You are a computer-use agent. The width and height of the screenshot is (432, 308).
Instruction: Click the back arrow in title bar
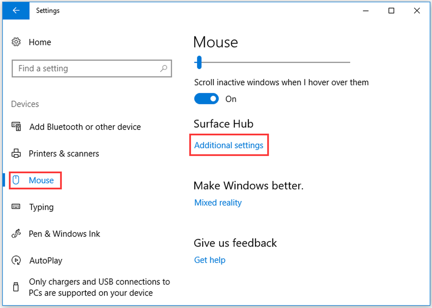16,10
